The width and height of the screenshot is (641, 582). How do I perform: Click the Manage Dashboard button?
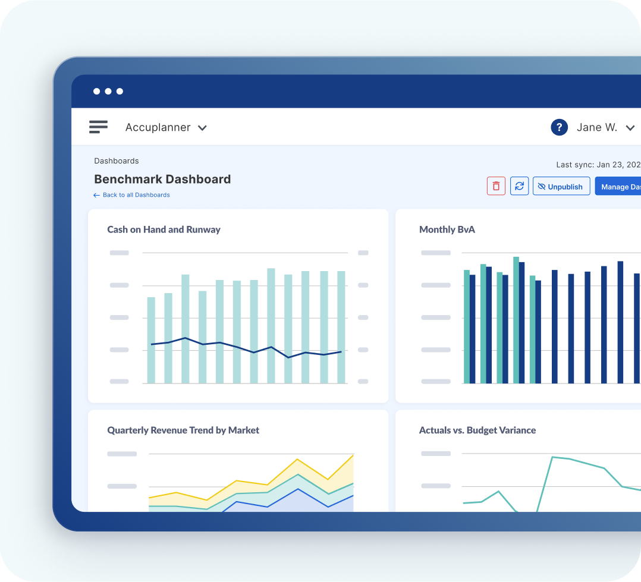point(618,186)
